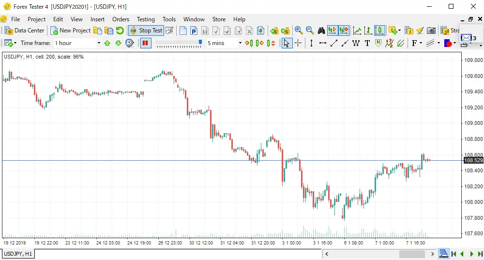Select the note N marker tool
The height and width of the screenshot is (260, 484).
(378, 43)
